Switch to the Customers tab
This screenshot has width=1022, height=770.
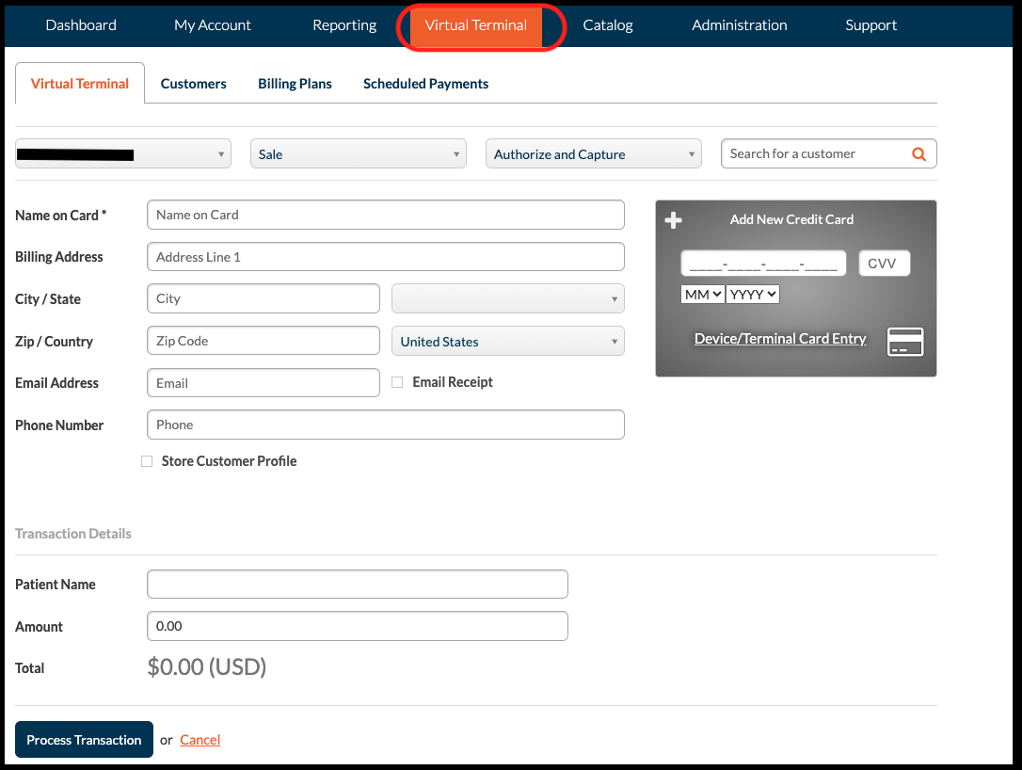point(193,84)
